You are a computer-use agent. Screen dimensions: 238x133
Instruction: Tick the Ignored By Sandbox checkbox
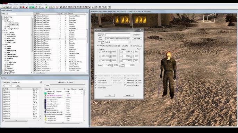pyautogui.click(x=125, y=85)
